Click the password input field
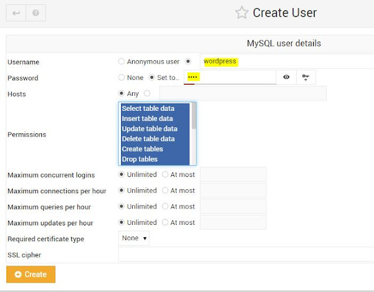Image resolution: width=374 pixels, height=292 pixels. (230, 77)
